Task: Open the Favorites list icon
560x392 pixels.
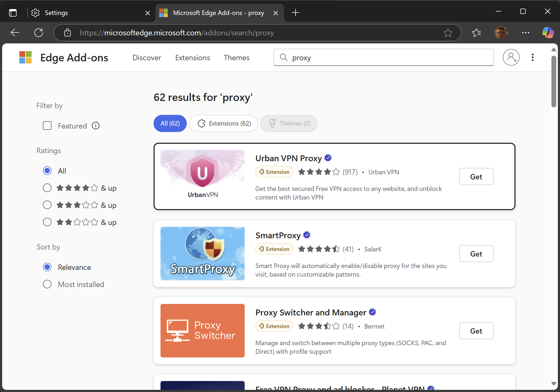Action: tap(476, 33)
